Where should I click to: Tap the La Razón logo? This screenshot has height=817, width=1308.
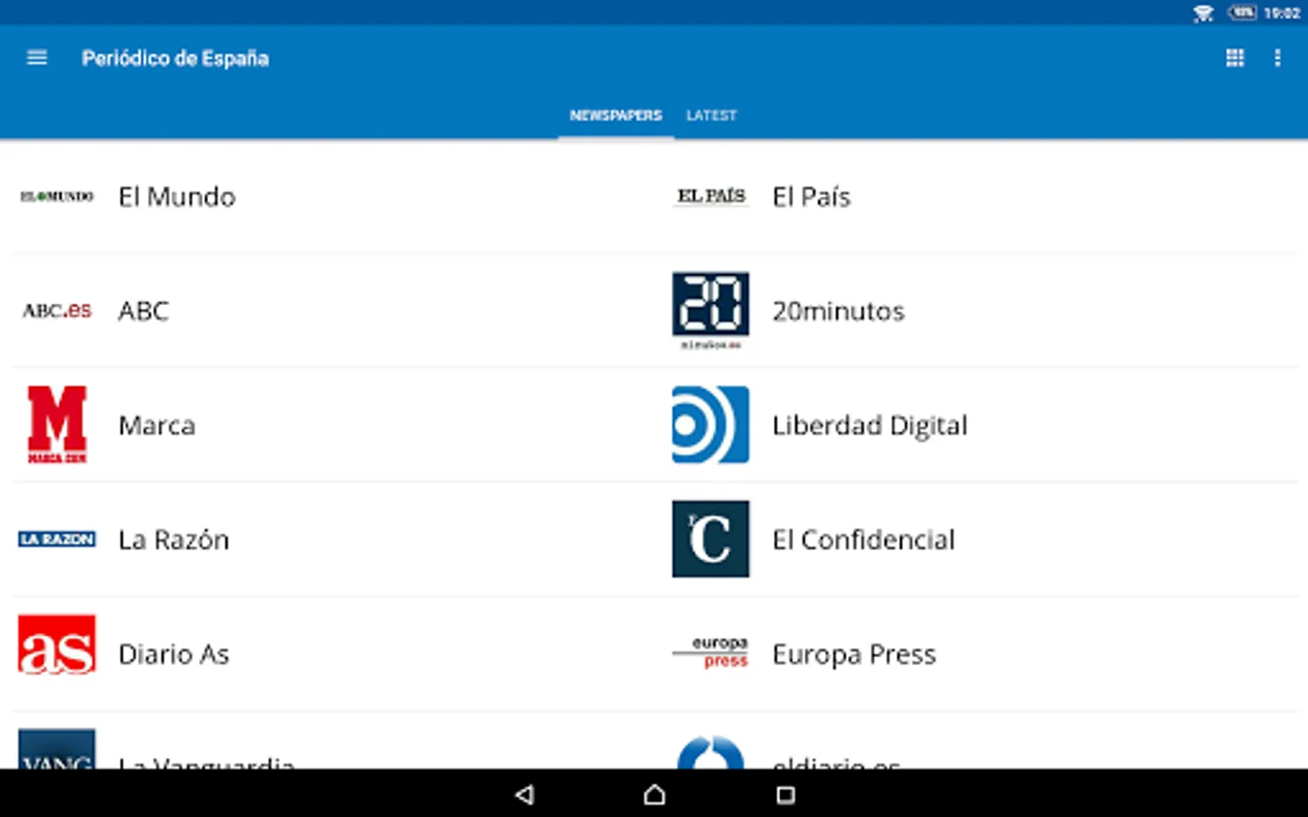pos(57,539)
